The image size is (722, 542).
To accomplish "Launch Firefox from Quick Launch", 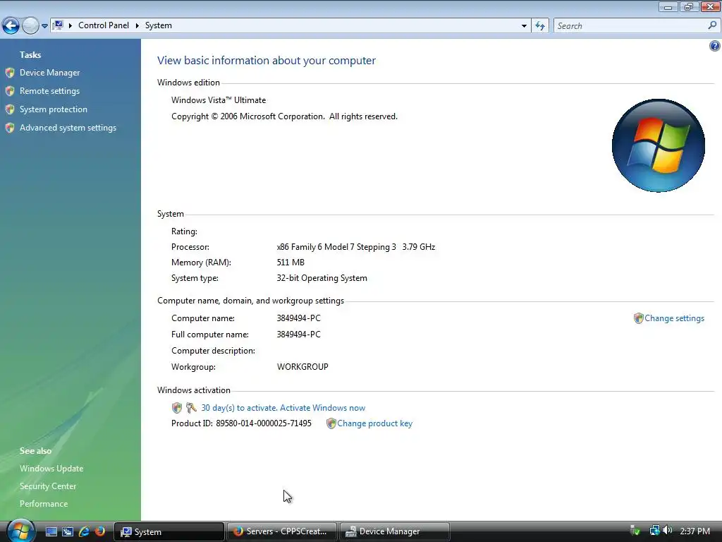I will tap(100, 531).
